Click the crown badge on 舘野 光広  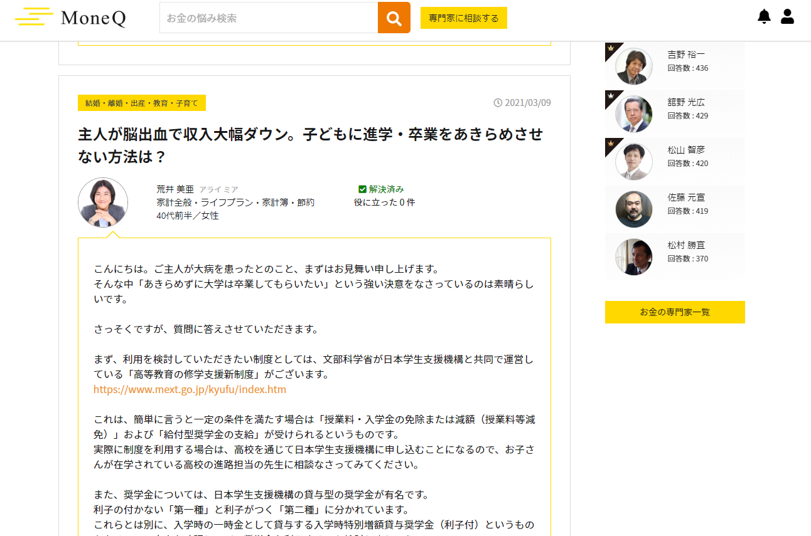pos(611,97)
